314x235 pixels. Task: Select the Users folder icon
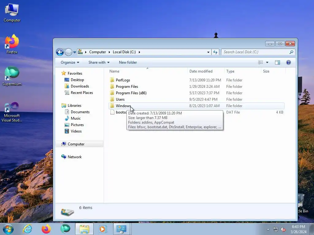tap(112, 99)
